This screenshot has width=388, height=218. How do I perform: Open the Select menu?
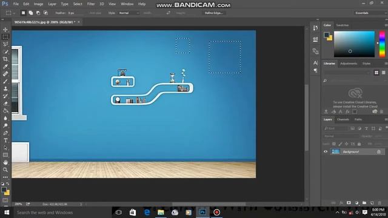click(x=78, y=4)
